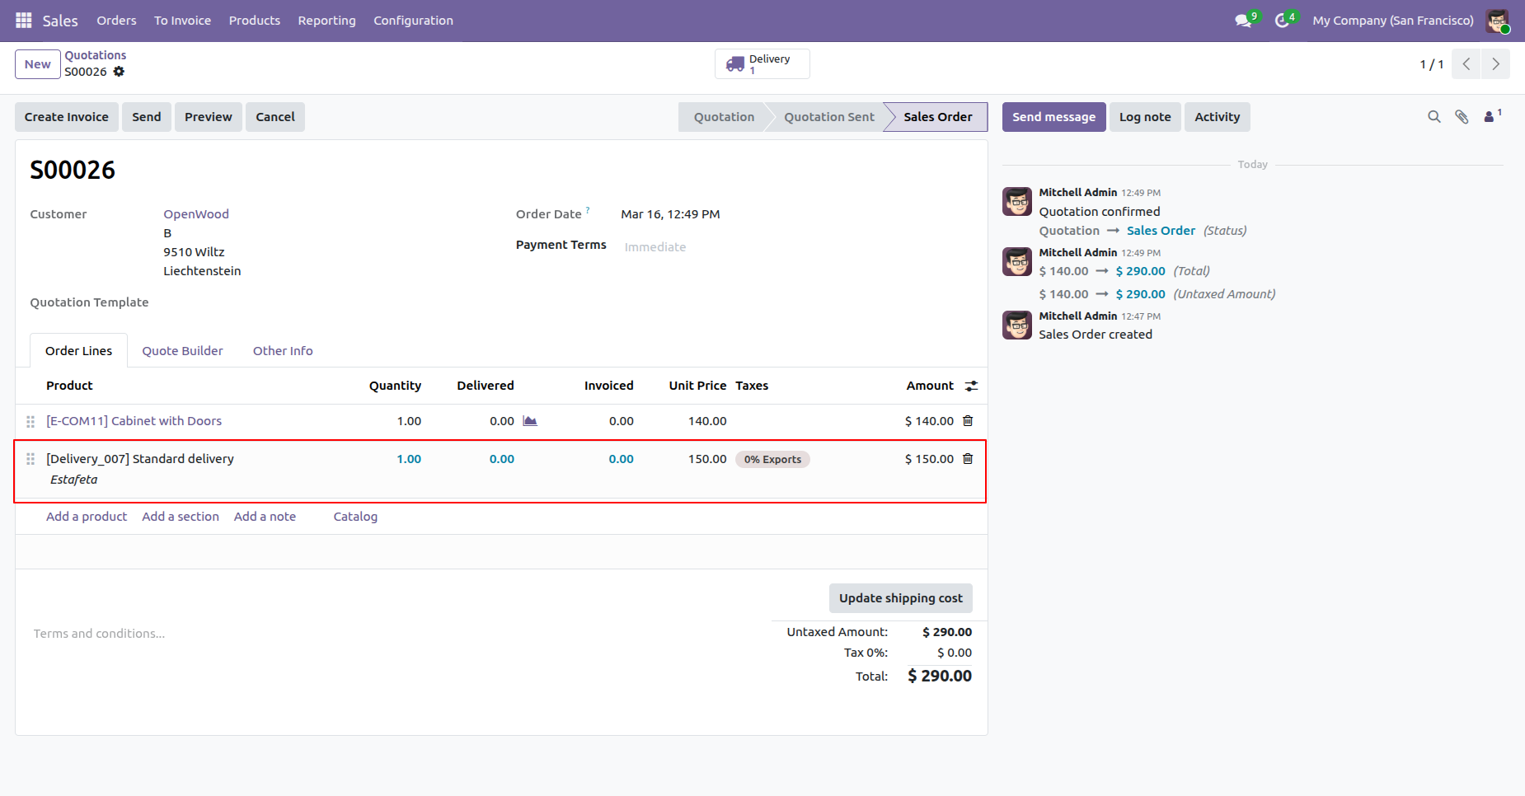The height and width of the screenshot is (796, 1525).
Task: Open the Configuration menu
Action: [x=413, y=21]
